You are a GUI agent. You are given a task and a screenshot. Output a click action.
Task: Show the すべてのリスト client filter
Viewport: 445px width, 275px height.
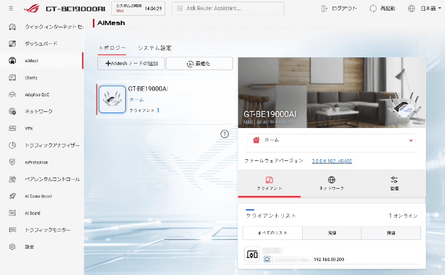273,233
